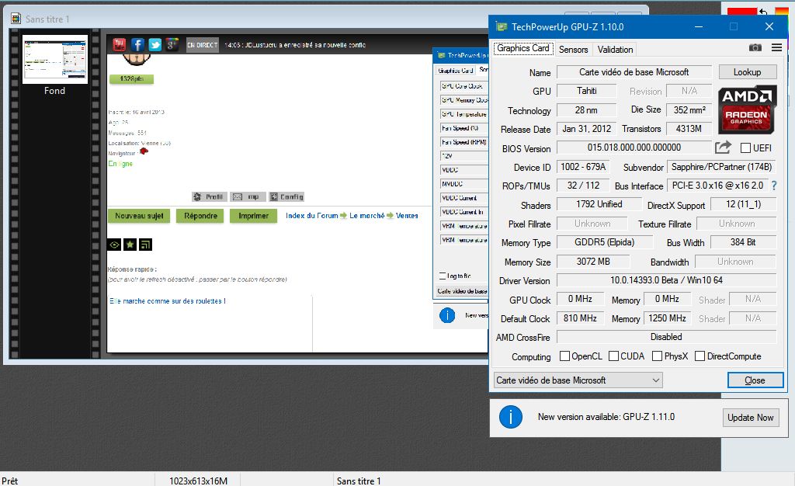795x486 pixels.
Task: Click the BIOS Version field
Action: [634, 148]
